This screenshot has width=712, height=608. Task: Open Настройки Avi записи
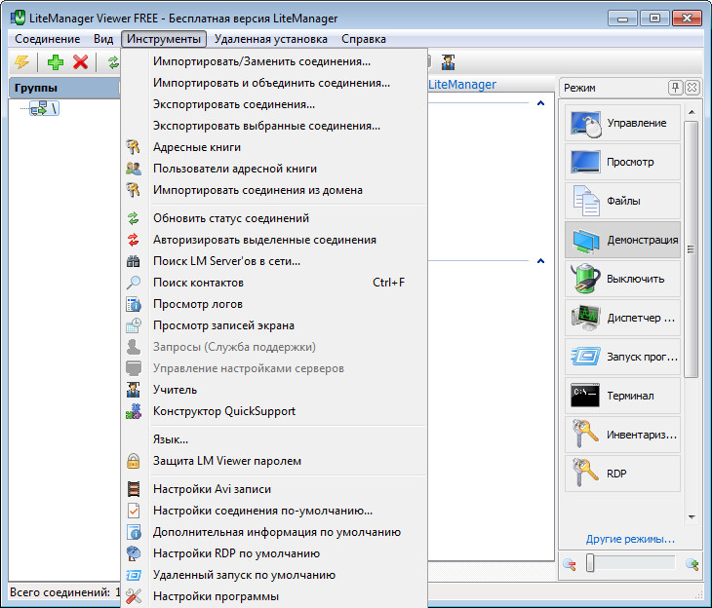[x=274, y=489]
